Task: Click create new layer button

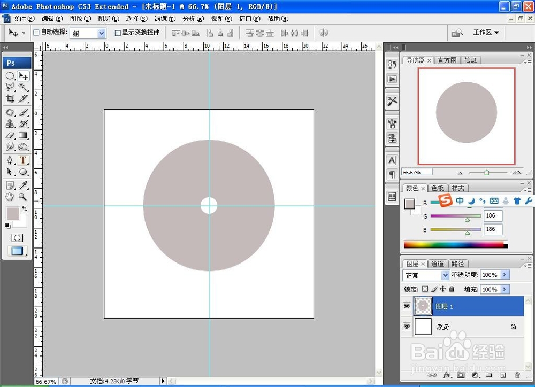Action: pos(502,375)
